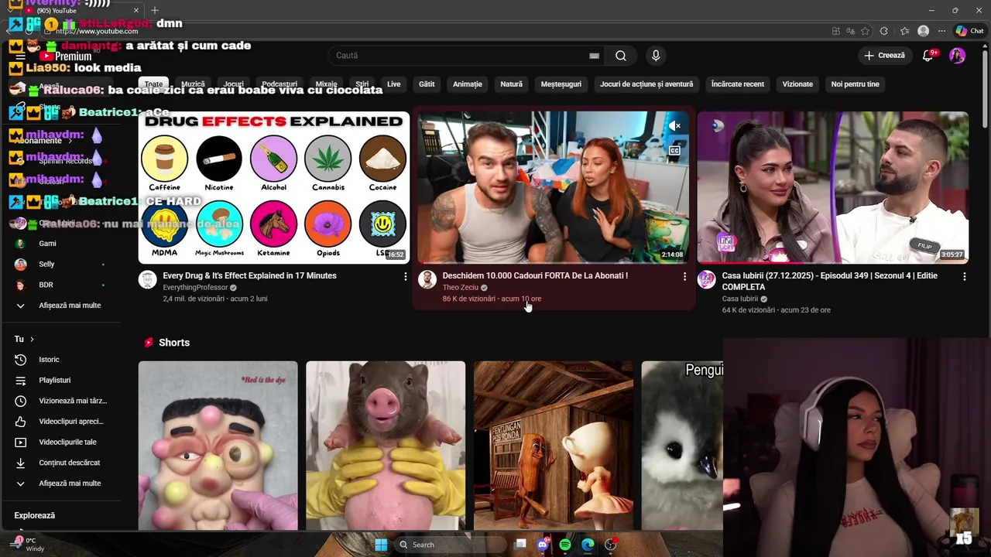Viewport: 991px width, 557px height.
Task: Select the Încărcate recent filter chip
Action: (738, 84)
